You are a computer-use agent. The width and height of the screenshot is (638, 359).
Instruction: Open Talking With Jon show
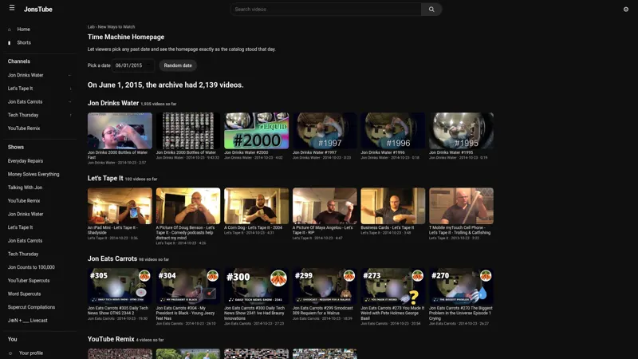25,187
